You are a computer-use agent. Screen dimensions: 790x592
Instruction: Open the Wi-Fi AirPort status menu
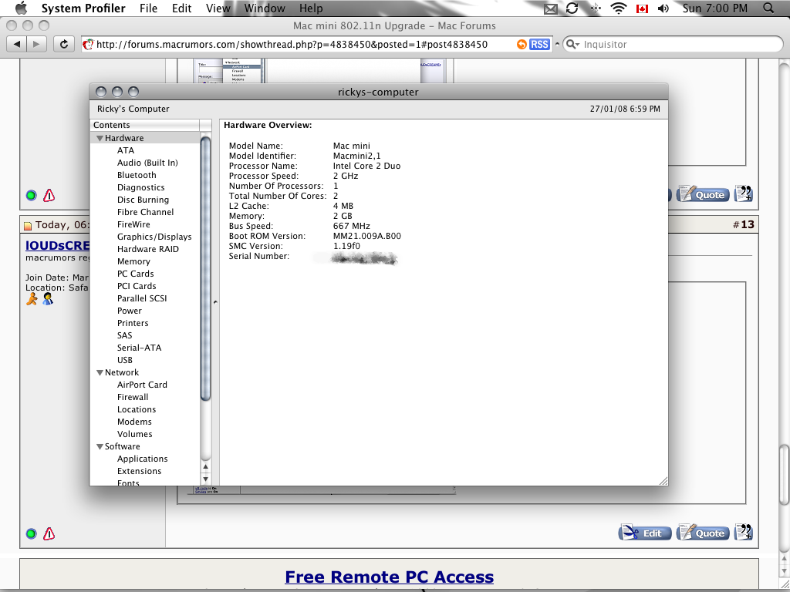point(618,8)
